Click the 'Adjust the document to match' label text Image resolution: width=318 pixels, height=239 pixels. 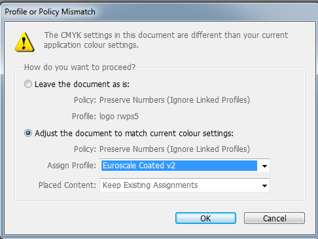point(134,134)
